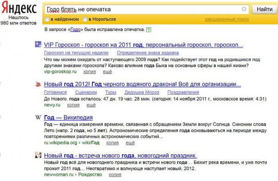
Task: Open the VIP Гороскоп result favicon
Action: [x=38, y=44]
